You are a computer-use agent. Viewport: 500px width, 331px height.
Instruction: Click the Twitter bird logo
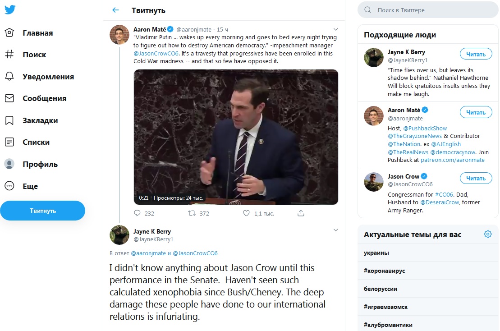pos(10,10)
